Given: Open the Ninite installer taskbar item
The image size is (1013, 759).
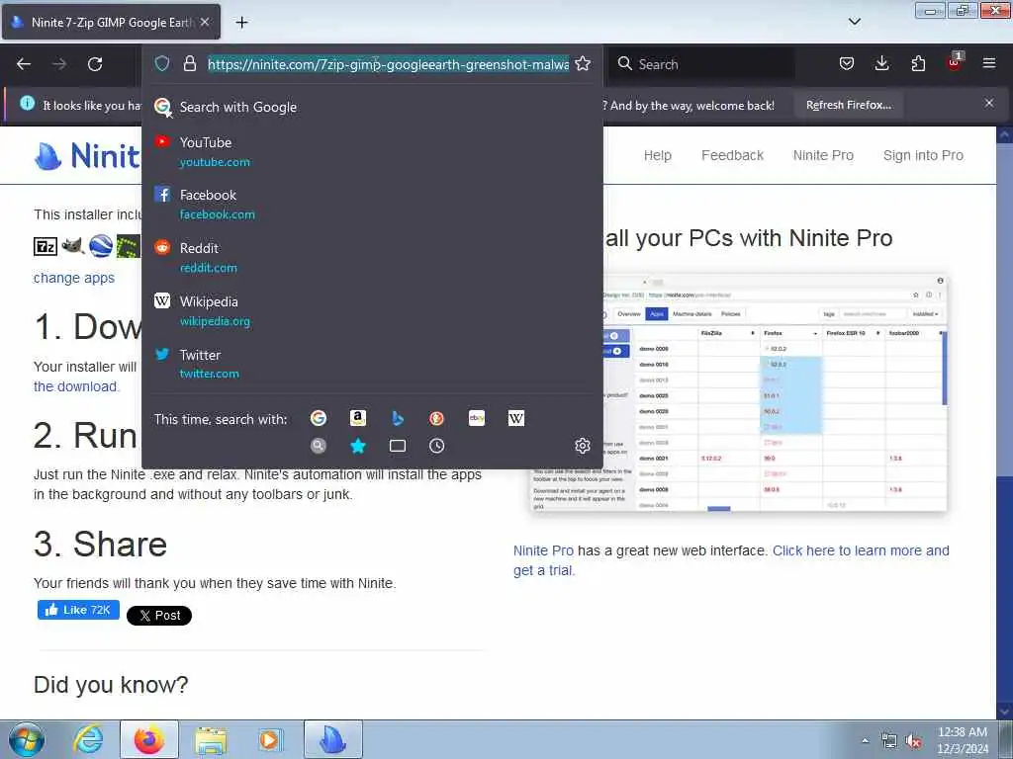Looking at the screenshot, I should click(x=333, y=739).
